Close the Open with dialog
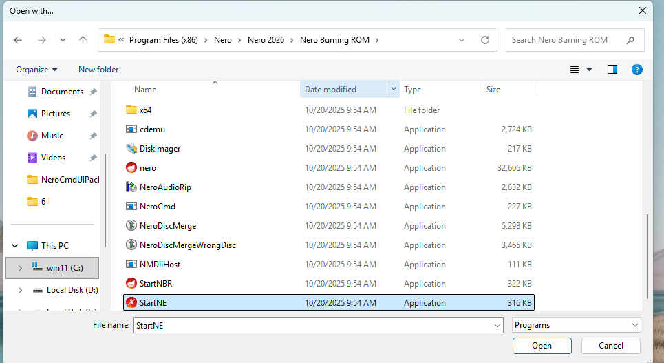The image size is (664, 363). tap(643, 10)
